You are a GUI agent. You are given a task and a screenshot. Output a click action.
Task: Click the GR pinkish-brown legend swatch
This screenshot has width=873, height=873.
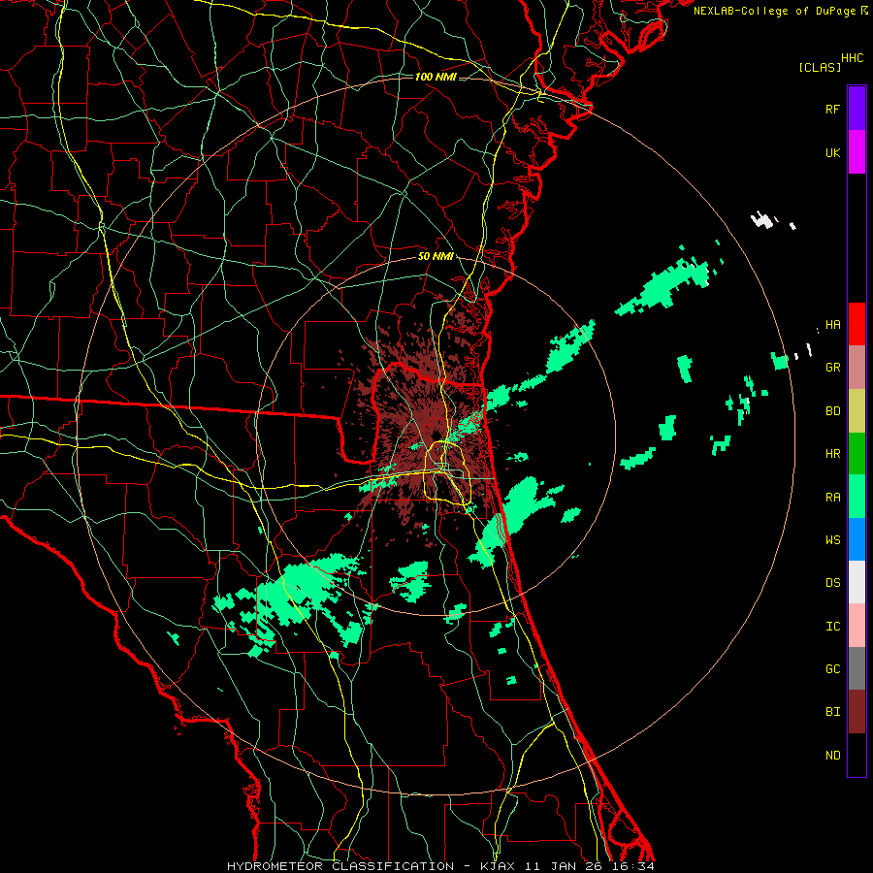(857, 368)
